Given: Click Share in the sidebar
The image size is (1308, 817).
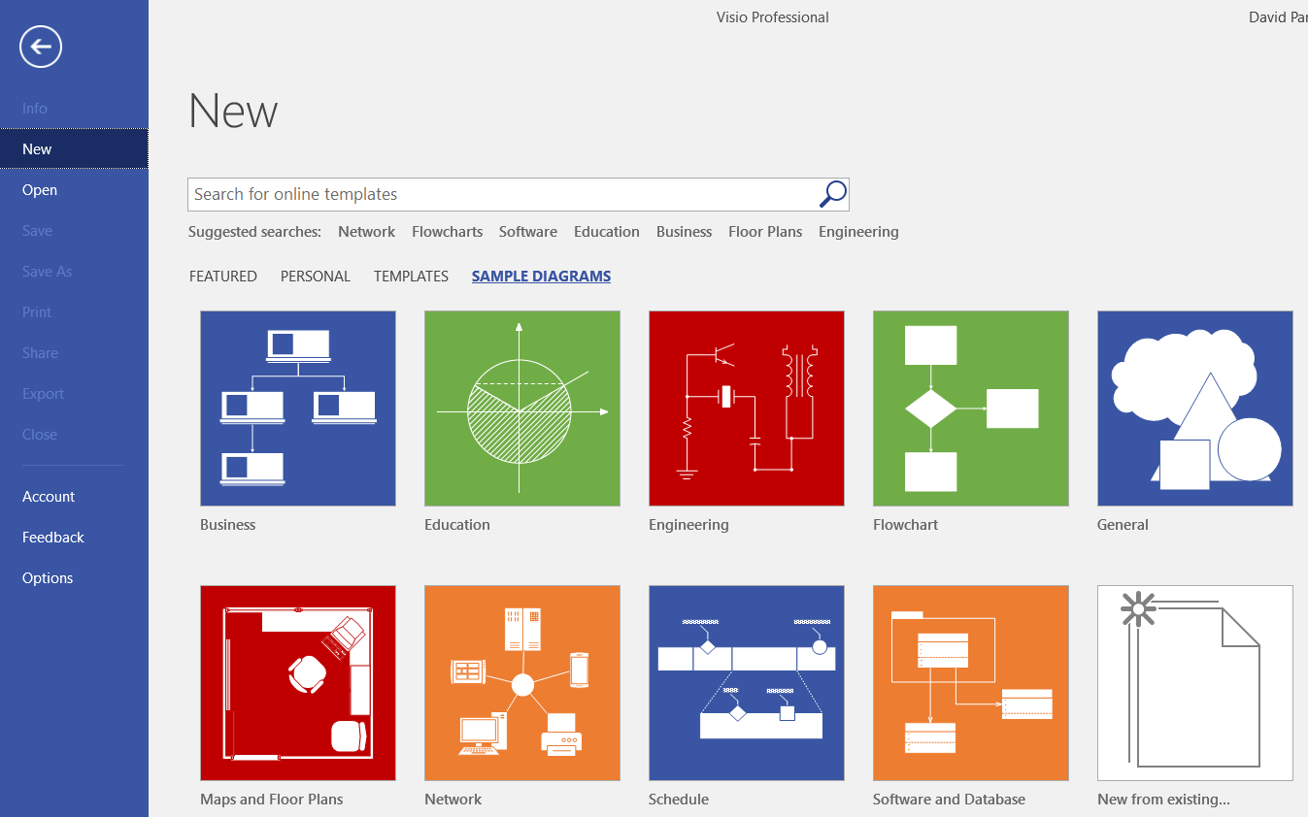Looking at the screenshot, I should point(74,353).
